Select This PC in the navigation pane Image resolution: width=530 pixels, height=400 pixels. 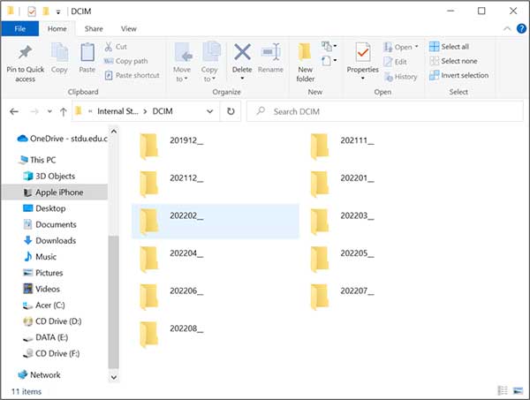point(37,160)
